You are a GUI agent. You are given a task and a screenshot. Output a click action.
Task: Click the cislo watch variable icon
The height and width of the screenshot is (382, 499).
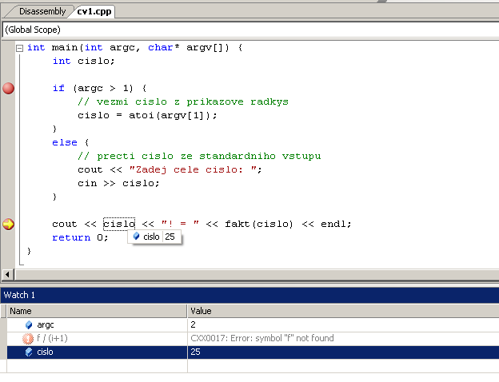click(x=29, y=352)
